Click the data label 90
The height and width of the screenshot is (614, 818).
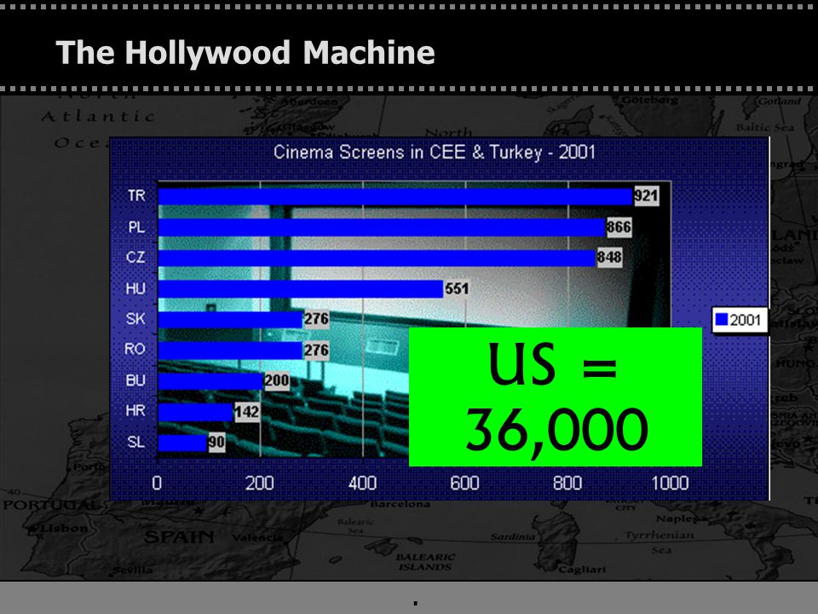click(x=216, y=443)
